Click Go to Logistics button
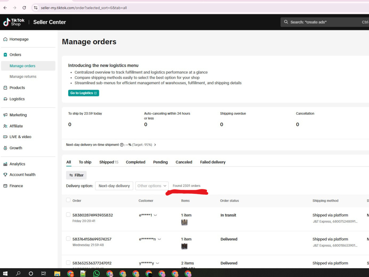 click(83, 93)
